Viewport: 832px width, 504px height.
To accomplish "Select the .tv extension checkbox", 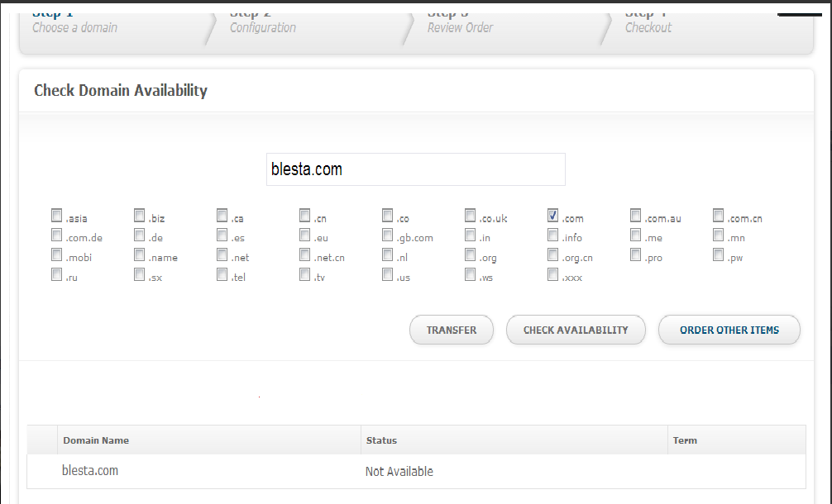I will coord(305,274).
